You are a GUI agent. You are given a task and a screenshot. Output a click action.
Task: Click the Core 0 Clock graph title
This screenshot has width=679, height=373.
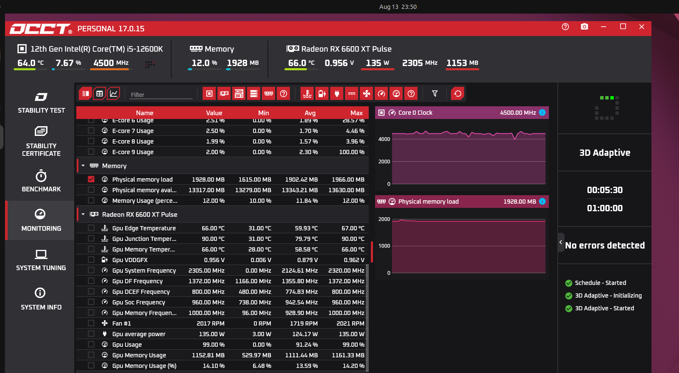[415, 113]
